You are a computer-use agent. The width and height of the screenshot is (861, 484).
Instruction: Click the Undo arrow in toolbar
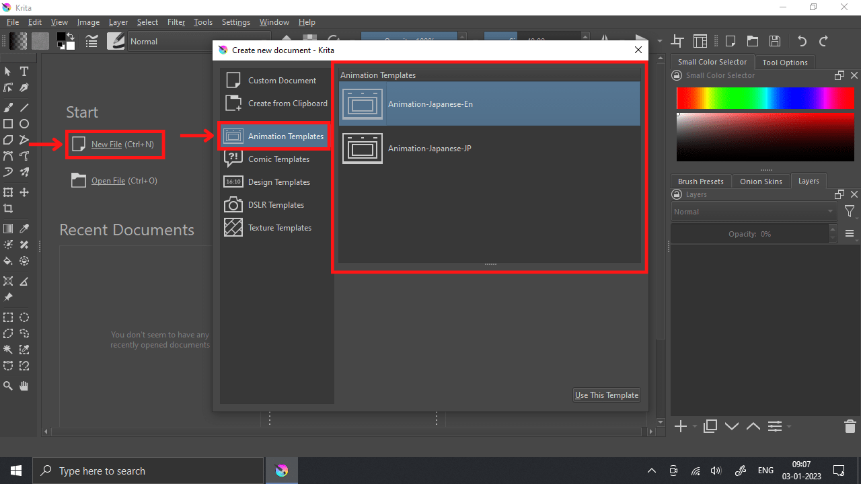tap(801, 41)
